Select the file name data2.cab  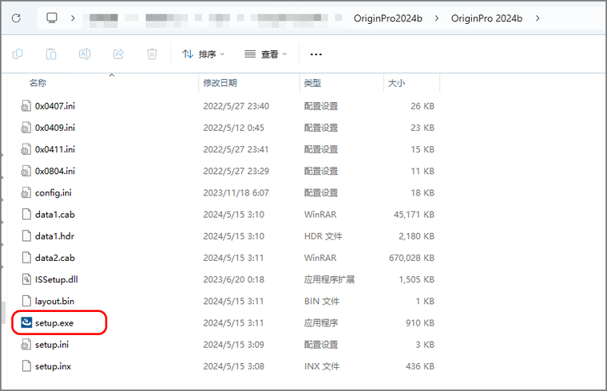click(x=55, y=258)
